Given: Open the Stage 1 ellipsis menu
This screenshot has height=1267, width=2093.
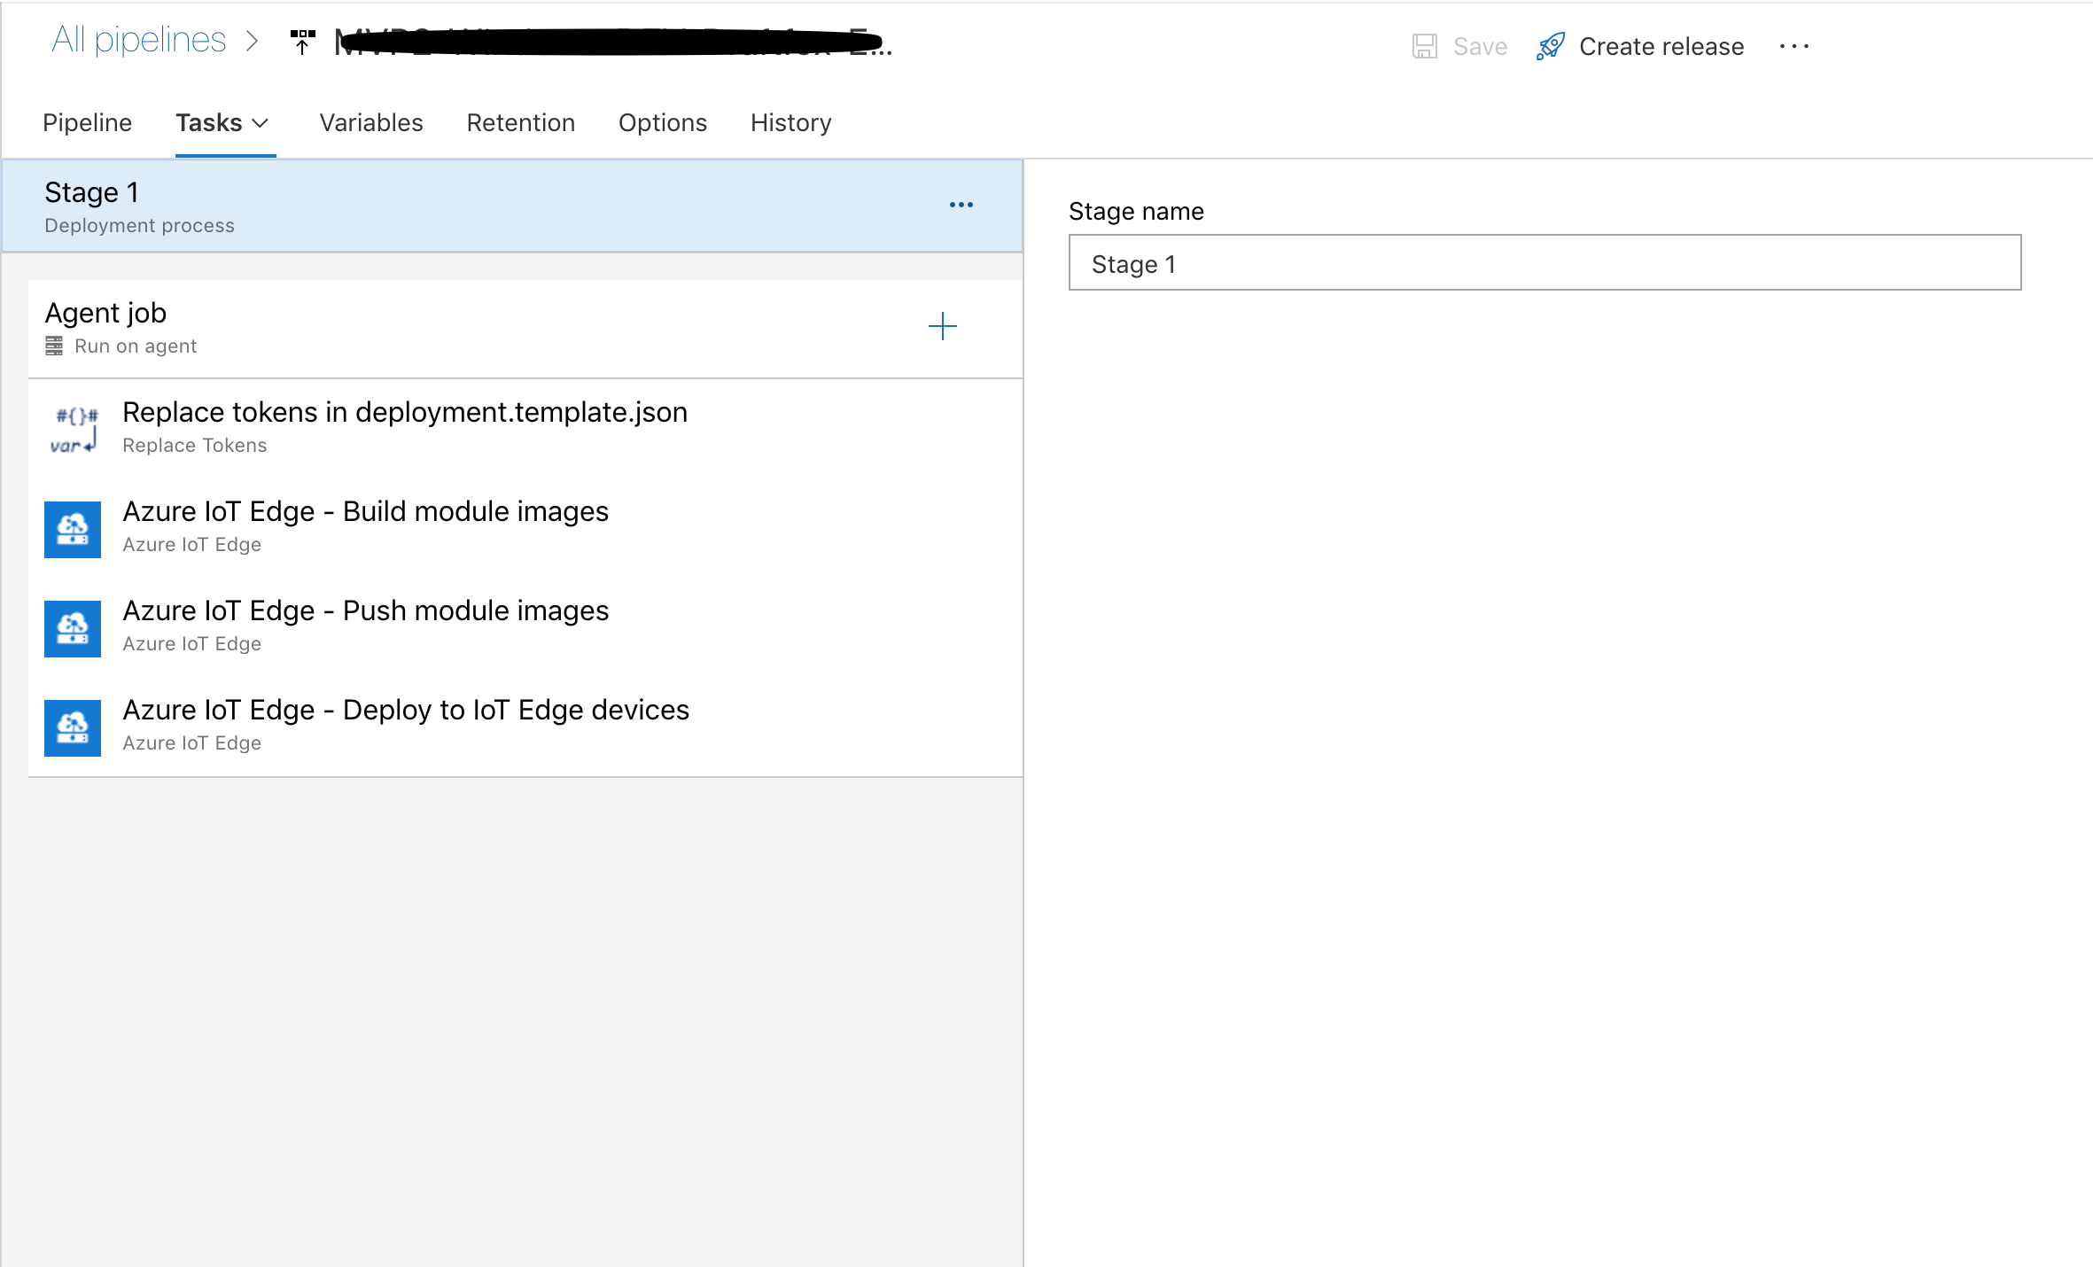Looking at the screenshot, I should (x=961, y=204).
